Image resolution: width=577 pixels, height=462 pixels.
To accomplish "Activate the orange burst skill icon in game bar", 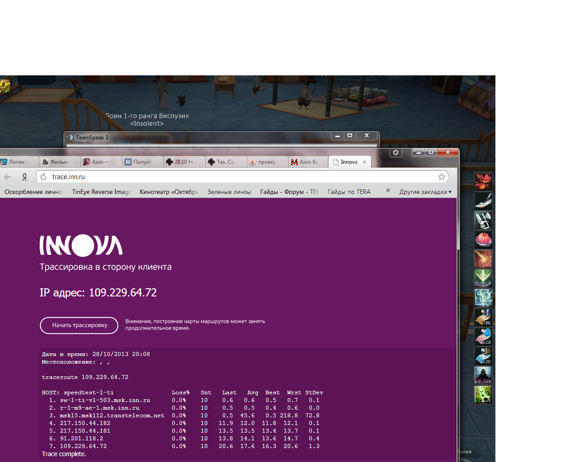I will (x=483, y=259).
